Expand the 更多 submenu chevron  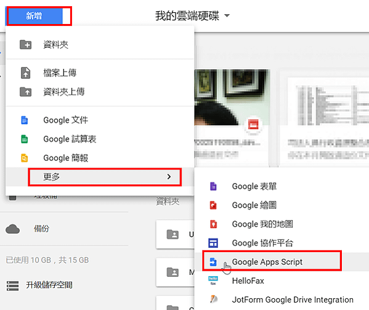point(169,176)
